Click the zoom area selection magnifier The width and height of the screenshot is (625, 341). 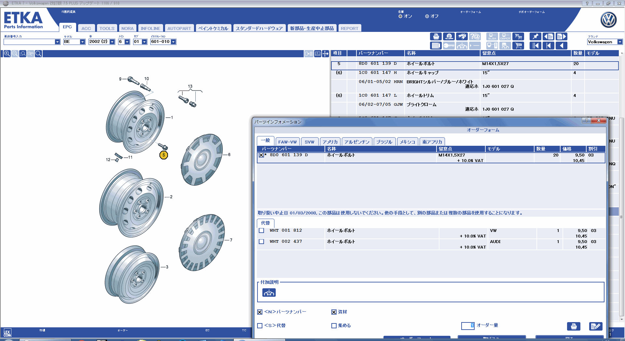(23, 54)
